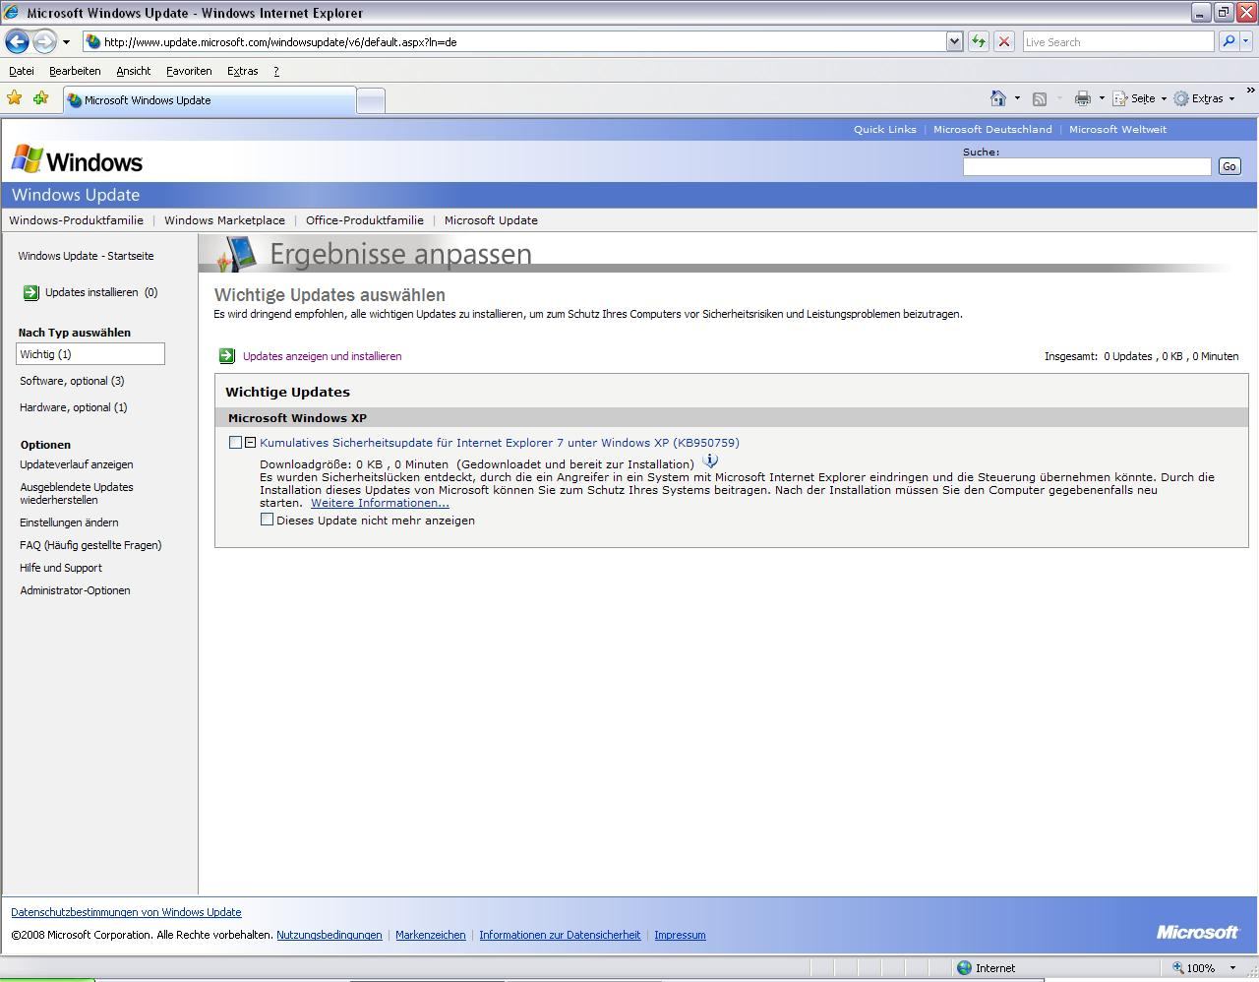Click the Print icon
The image size is (1259, 982).
click(x=1083, y=98)
